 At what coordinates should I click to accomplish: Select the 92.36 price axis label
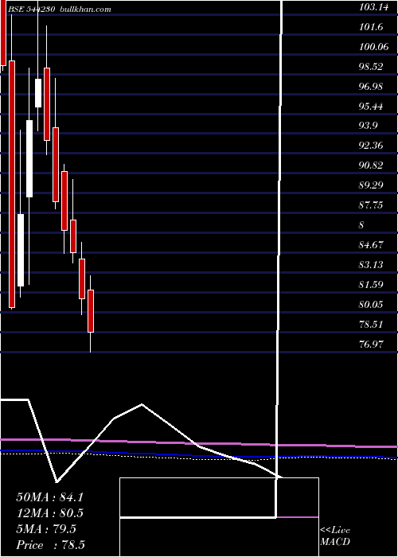371,146
